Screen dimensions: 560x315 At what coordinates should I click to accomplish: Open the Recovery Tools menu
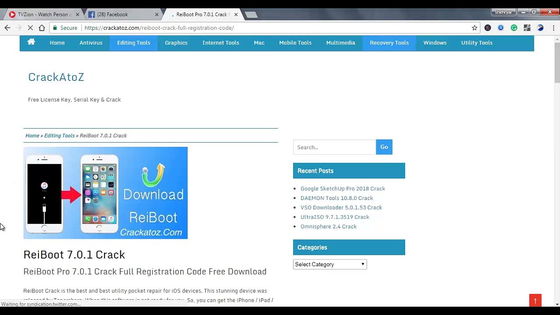[389, 43]
